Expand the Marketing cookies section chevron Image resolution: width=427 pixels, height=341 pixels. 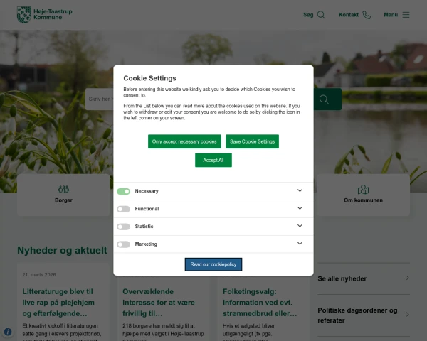click(x=300, y=244)
